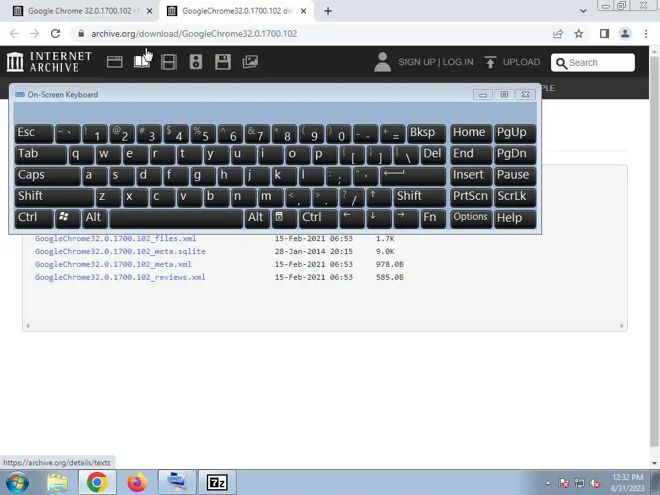Toggle left Shift key on keyboard
The height and width of the screenshot is (495, 660).
(54, 197)
